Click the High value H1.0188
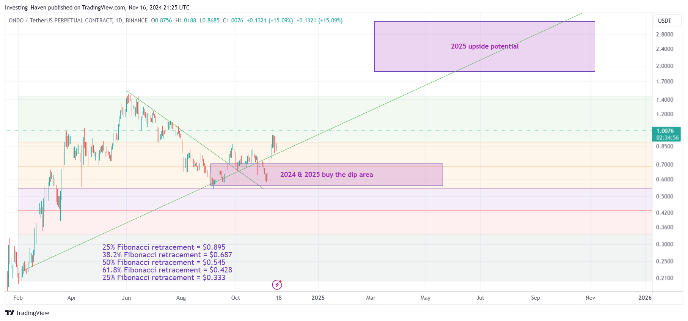The height and width of the screenshot is (321, 688). (x=186, y=20)
